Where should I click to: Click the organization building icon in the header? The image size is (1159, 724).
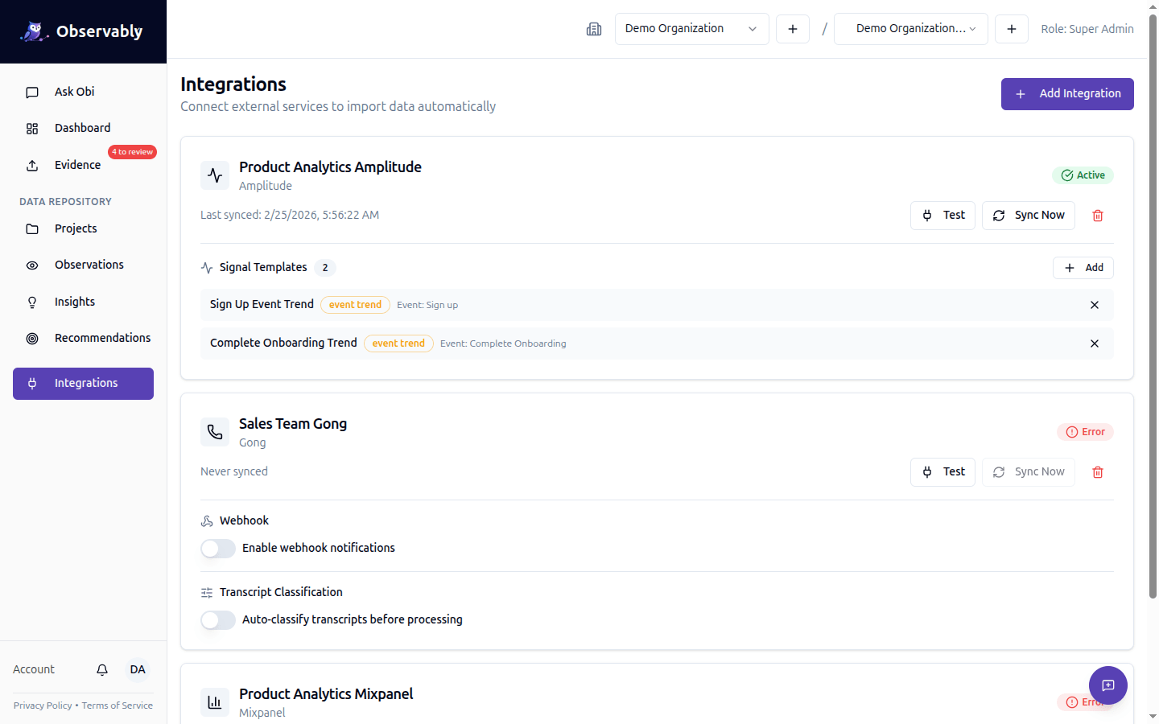tap(594, 29)
